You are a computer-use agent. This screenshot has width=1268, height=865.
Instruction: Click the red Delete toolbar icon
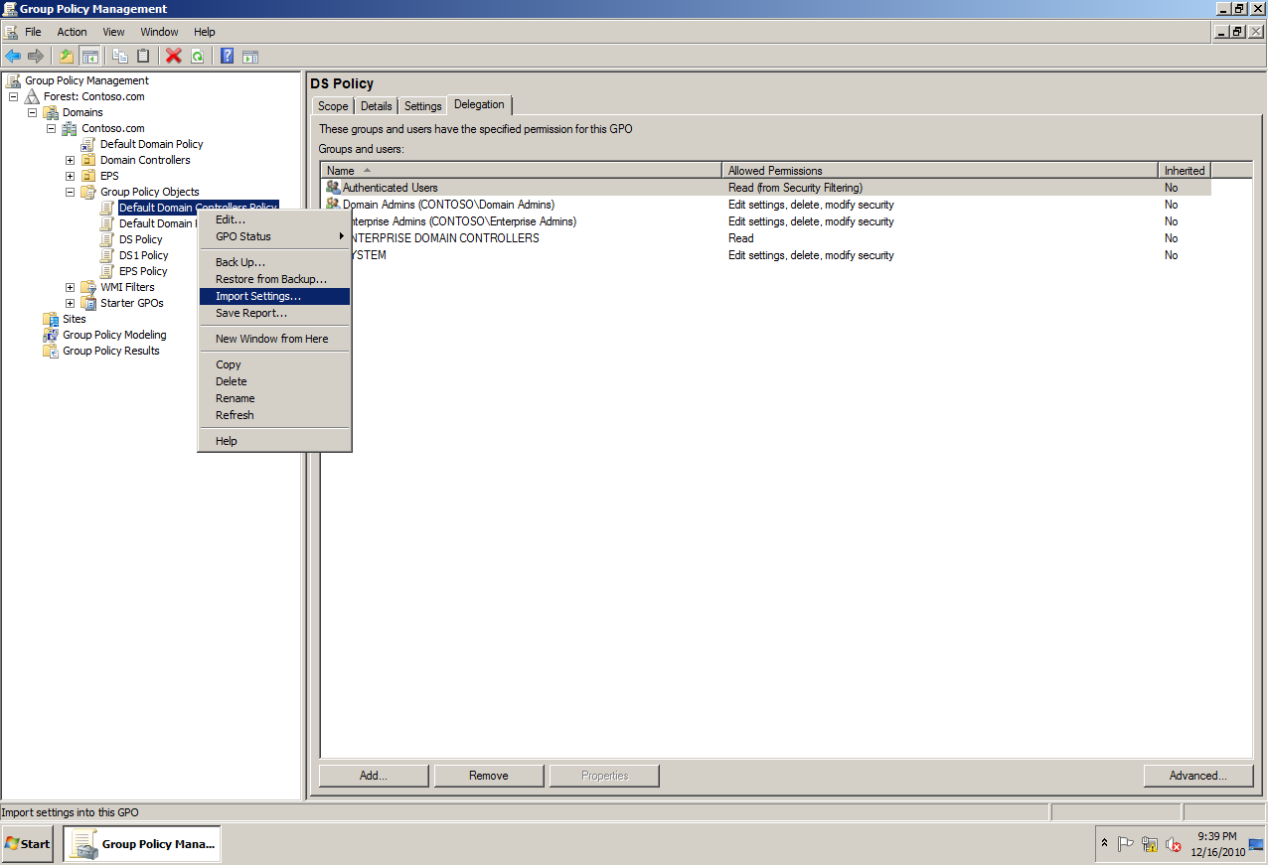click(x=173, y=56)
